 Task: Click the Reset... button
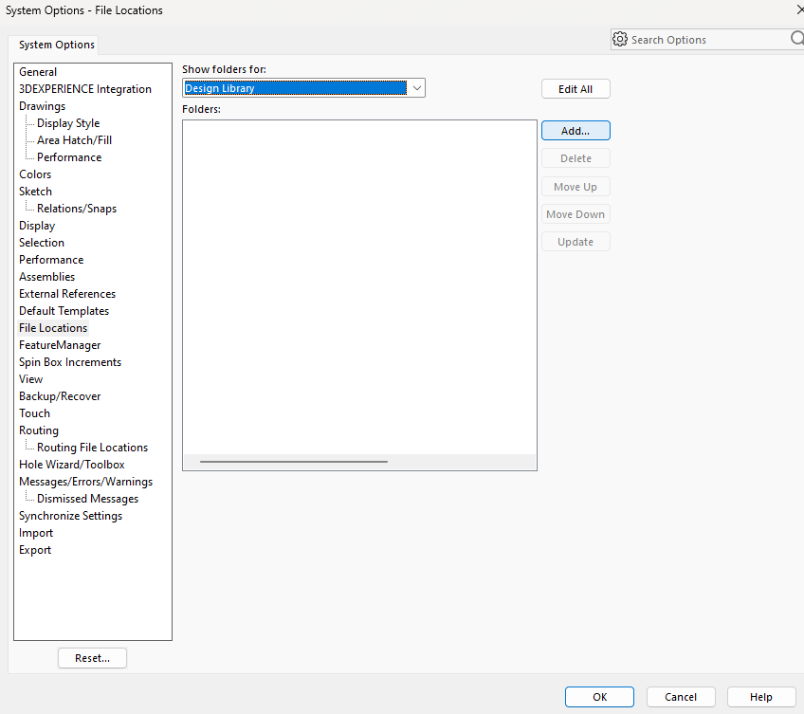92,658
